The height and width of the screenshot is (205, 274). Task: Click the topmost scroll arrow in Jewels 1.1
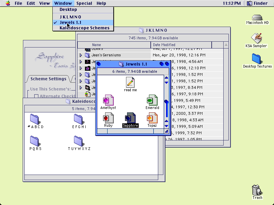[166, 78]
